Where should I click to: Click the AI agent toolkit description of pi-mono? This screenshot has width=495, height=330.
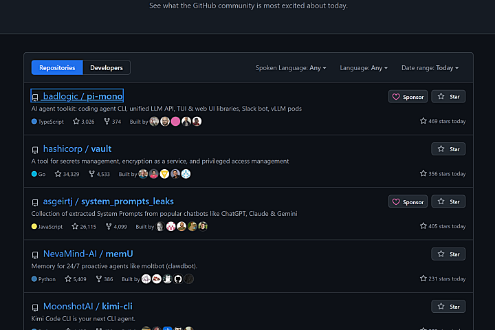click(166, 109)
